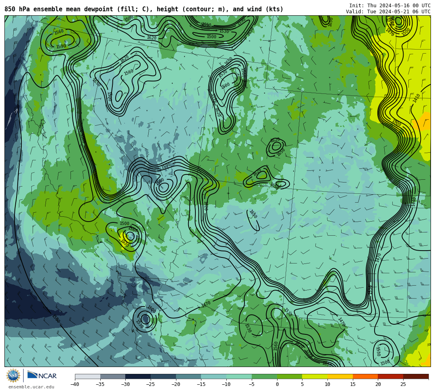Click the colorbar label -20

tap(176, 384)
